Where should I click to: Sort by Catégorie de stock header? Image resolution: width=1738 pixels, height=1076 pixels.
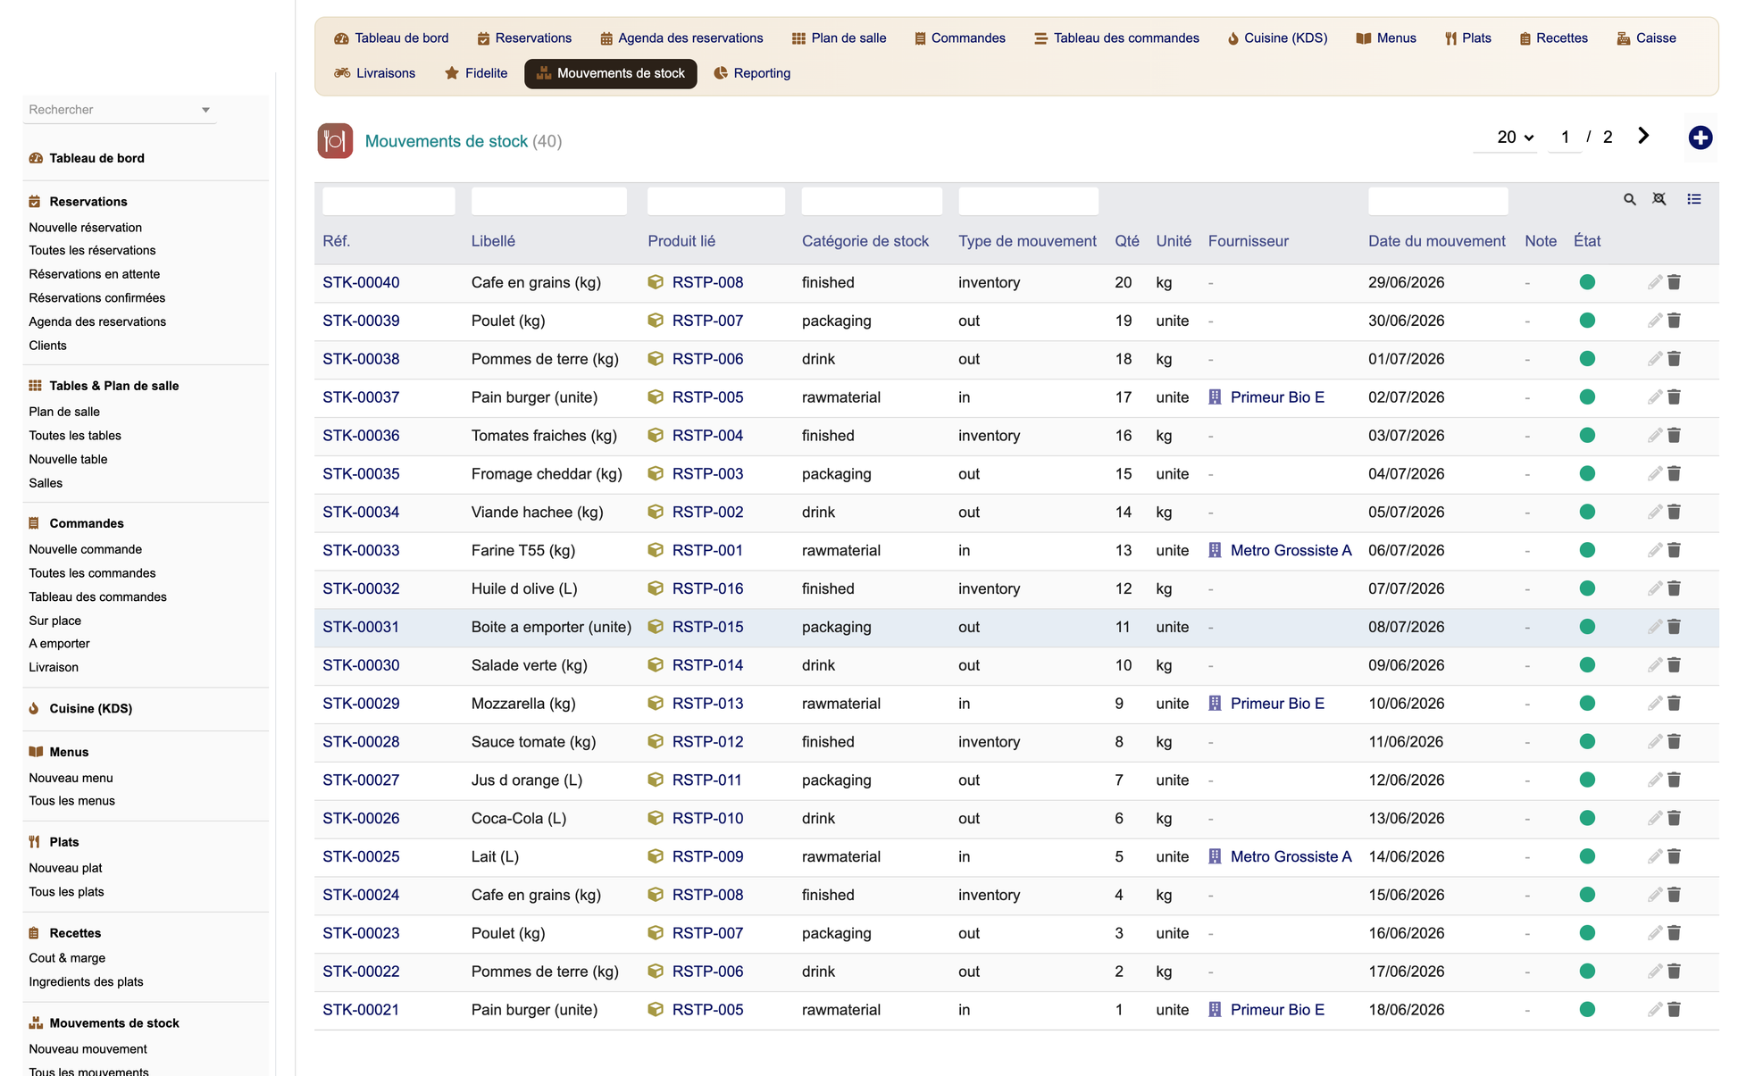pyautogui.click(x=865, y=241)
